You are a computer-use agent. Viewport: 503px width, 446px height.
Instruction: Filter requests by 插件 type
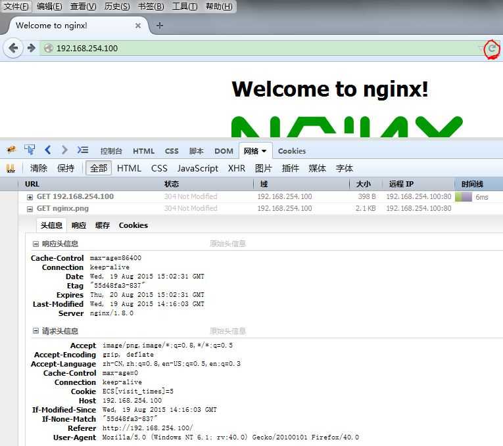pyautogui.click(x=291, y=168)
